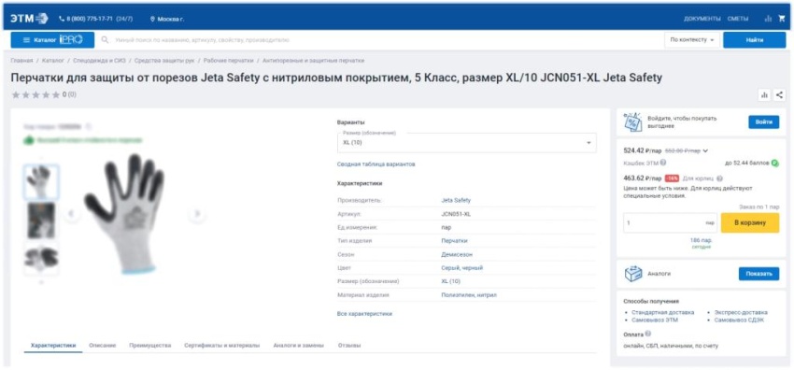The height and width of the screenshot is (370, 794).
Task: Switch to Аналоги и замены tab
Action: tap(298, 345)
